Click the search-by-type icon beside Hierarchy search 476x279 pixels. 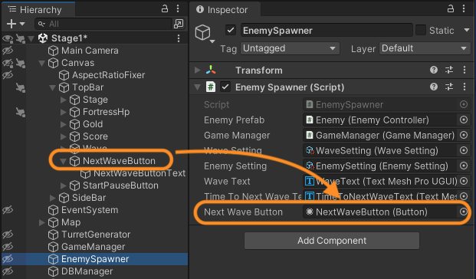click(x=178, y=24)
